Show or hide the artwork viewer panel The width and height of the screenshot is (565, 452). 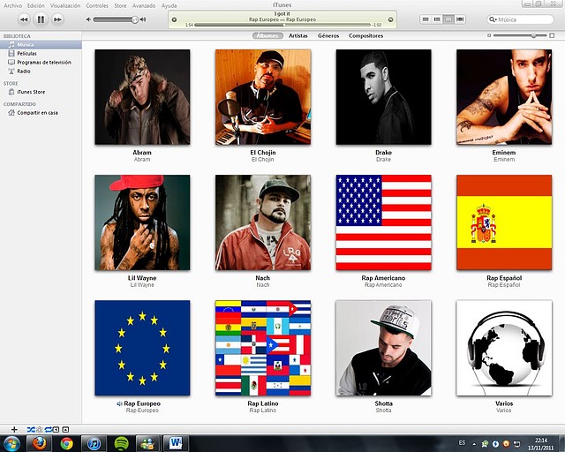[65, 429]
